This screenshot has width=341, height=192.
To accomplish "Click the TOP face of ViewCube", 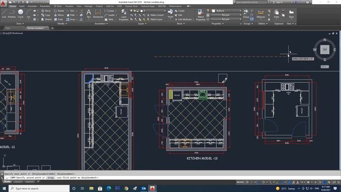I will coord(324,50).
